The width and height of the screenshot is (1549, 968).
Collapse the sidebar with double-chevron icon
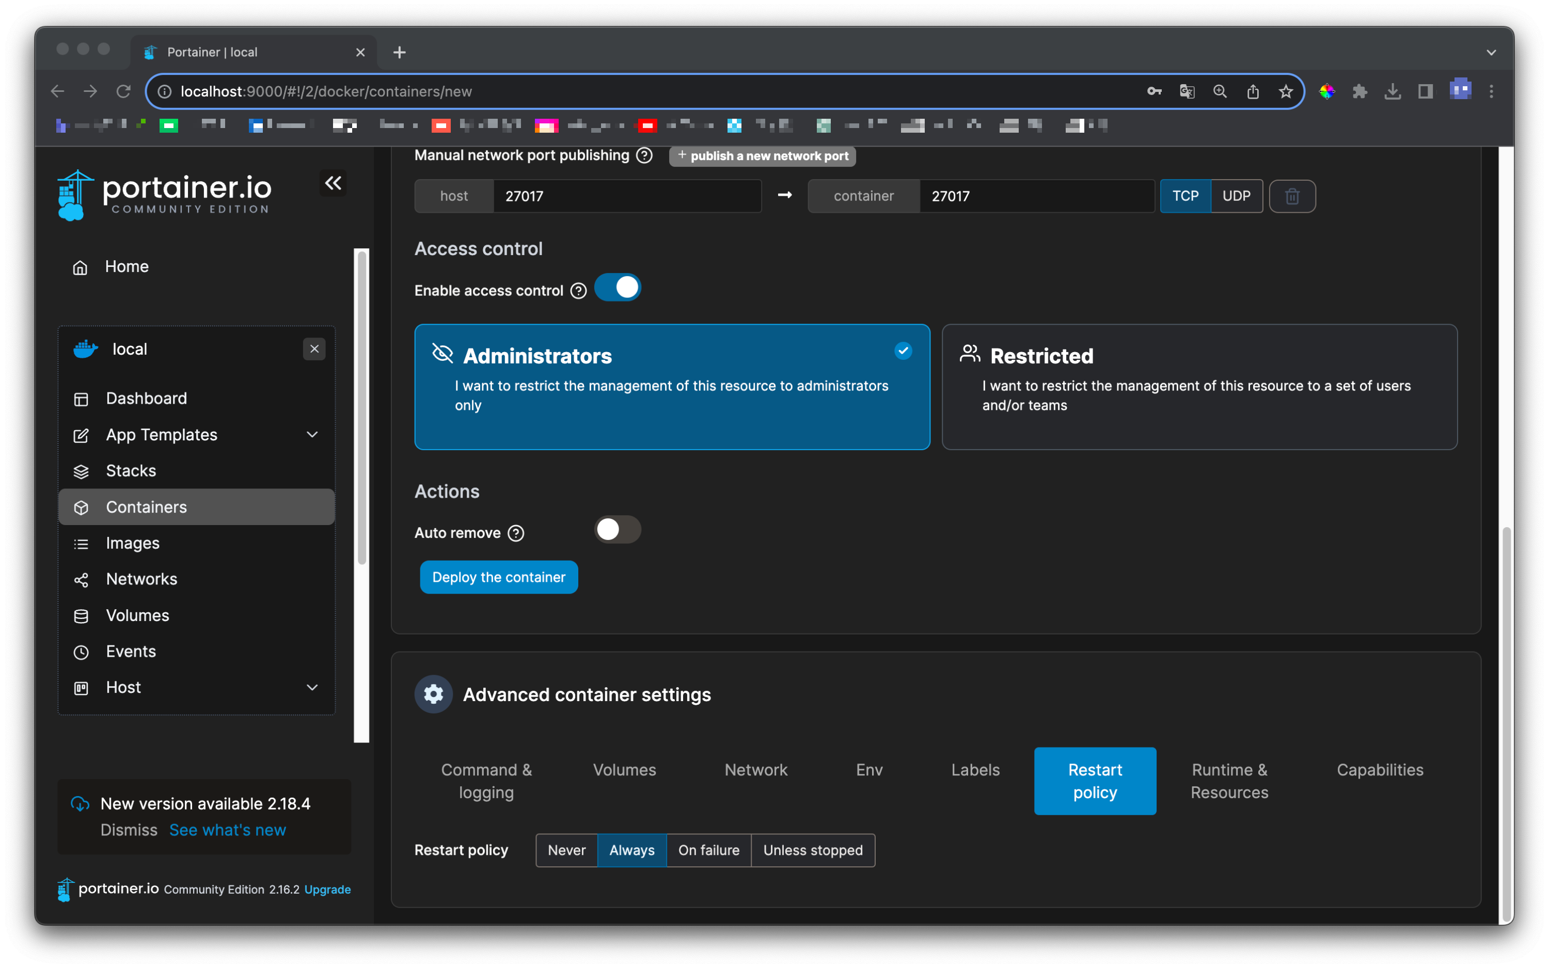coord(333,184)
